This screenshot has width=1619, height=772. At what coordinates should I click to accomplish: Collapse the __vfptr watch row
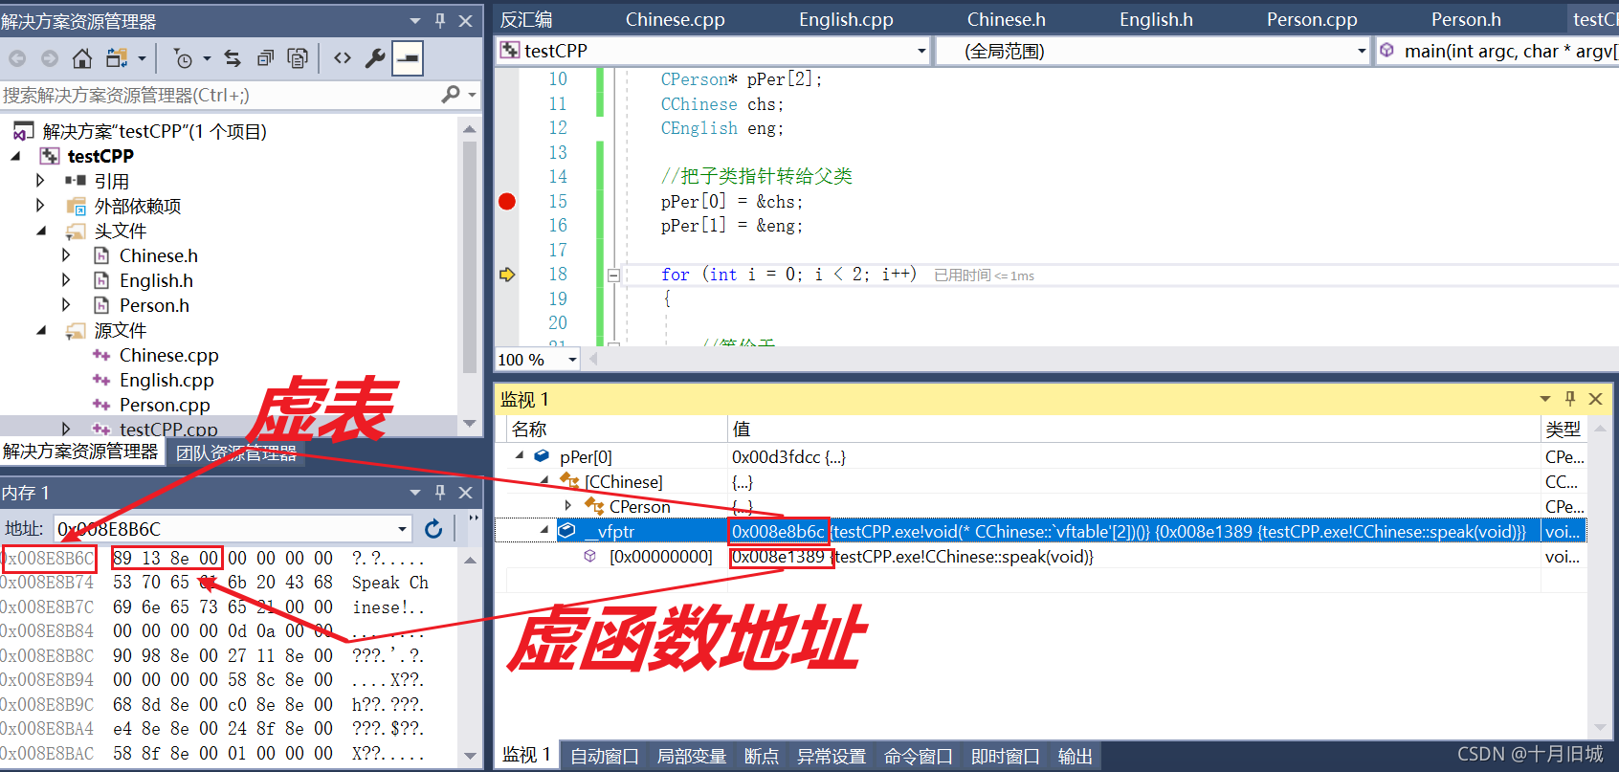[x=544, y=531]
